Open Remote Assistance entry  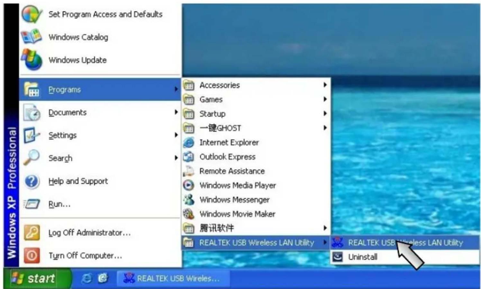click(256, 171)
